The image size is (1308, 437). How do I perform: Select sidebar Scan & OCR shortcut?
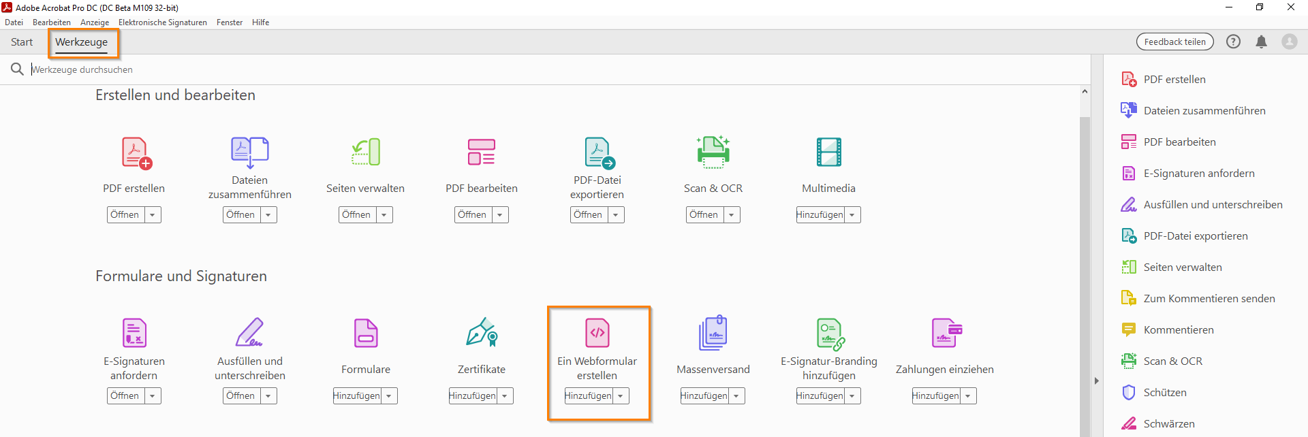1162,361
